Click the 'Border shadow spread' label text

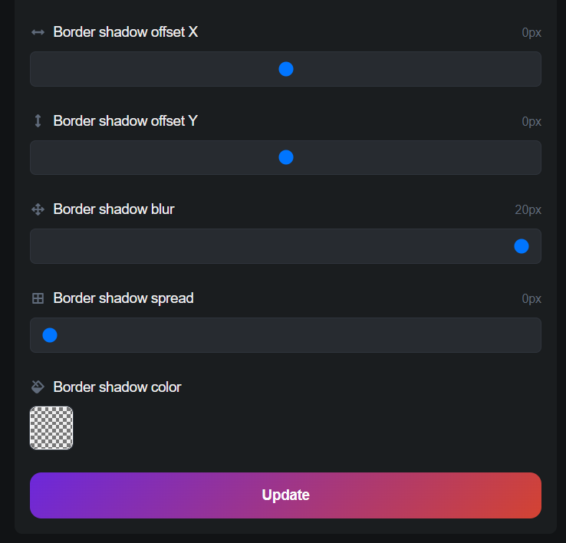123,298
